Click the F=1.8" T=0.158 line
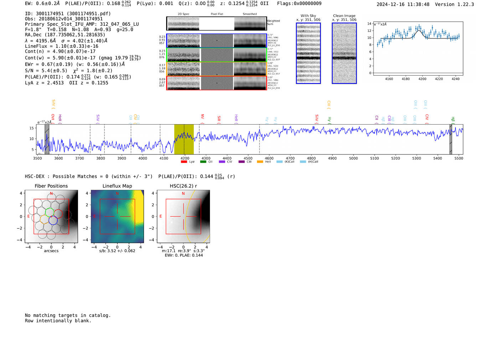Viewport: 499px width, 340px height. click(x=79, y=30)
